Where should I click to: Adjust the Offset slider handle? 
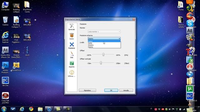tap(103, 54)
